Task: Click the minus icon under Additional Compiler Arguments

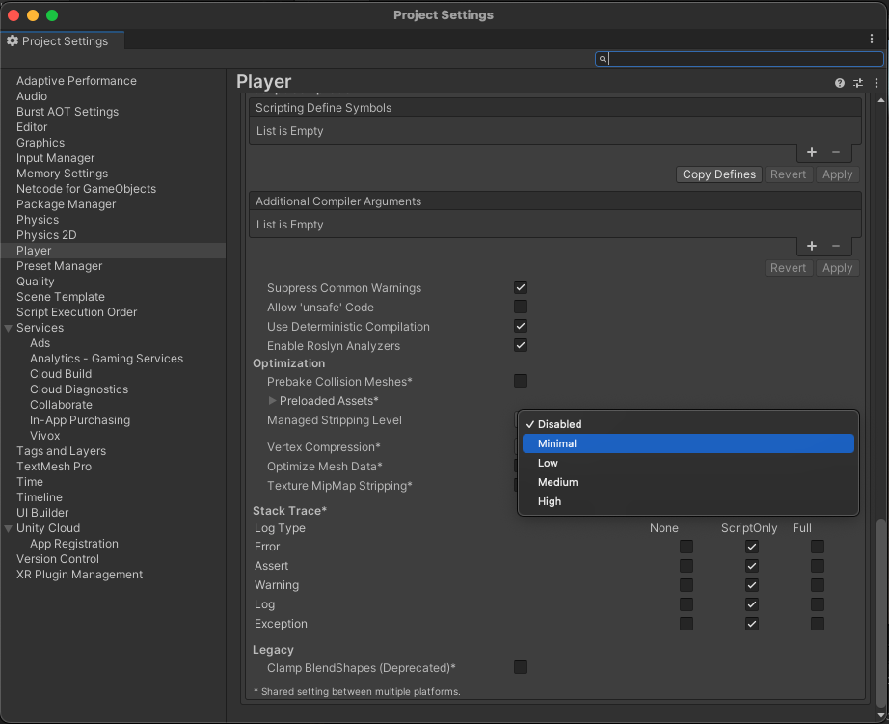Action: [x=835, y=246]
